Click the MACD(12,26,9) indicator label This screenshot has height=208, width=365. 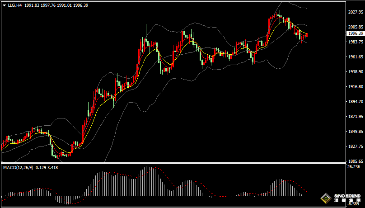tap(18, 168)
